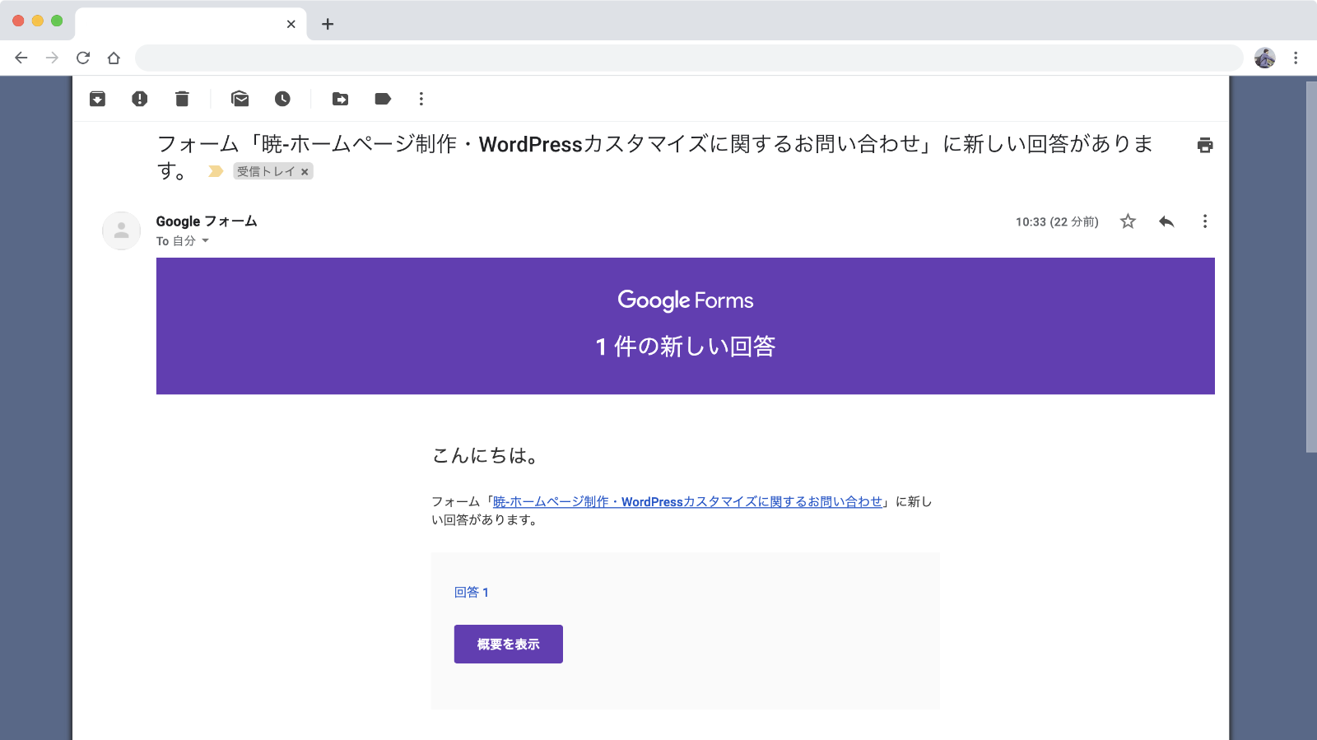The width and height of the screenshot is (1317, 740).
Task: Click the 10:33 (22 分前) timestamp
Action: pos(1057,221)
